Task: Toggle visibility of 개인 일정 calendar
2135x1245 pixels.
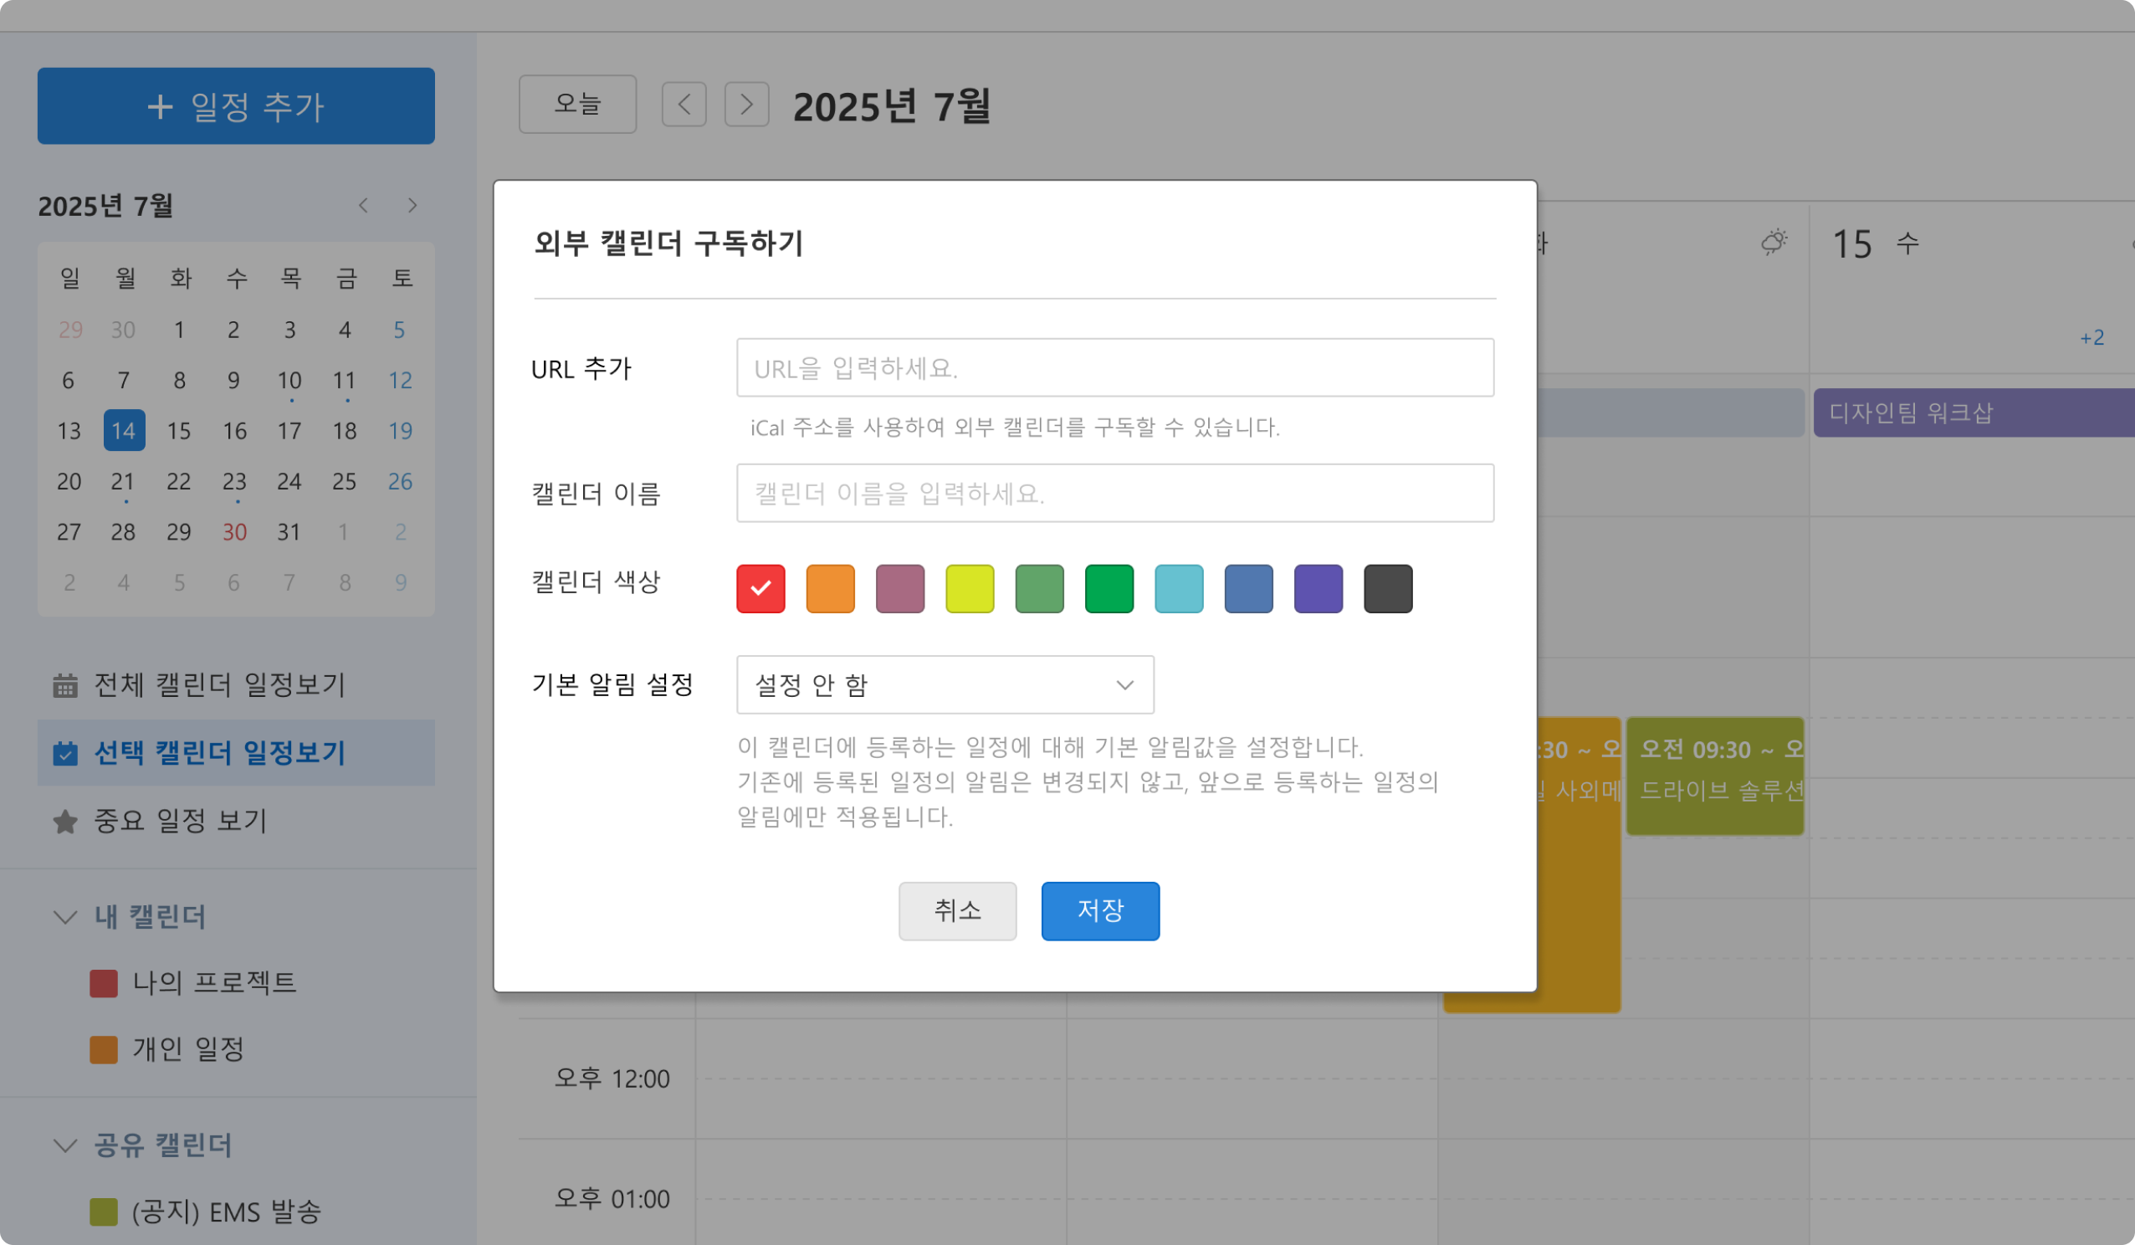Action: 104,1050
